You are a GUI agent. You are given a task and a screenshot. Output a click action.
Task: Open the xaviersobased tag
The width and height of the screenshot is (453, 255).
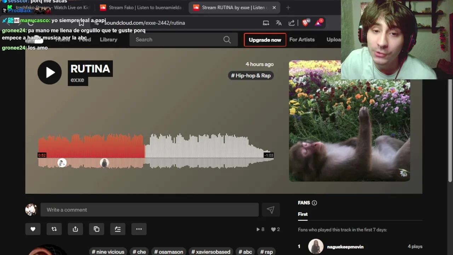click(211, 252)
